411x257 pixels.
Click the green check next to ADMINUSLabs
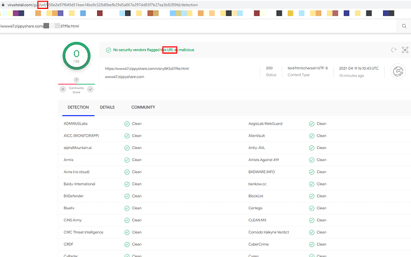point(127,123)
